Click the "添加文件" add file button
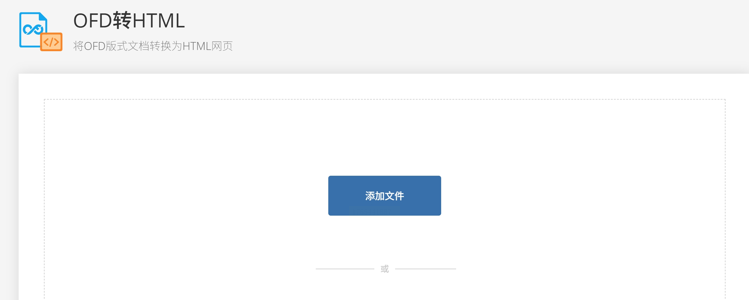The height and width of the screenshot is (300, 749). (x=384, y=196)
